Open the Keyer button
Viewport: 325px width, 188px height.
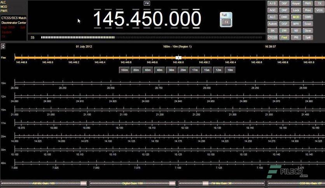pyautogui.click(x=296, y=3)
